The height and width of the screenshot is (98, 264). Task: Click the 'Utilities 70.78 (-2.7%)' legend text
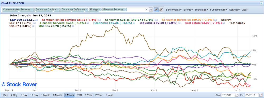pos(55,26)
